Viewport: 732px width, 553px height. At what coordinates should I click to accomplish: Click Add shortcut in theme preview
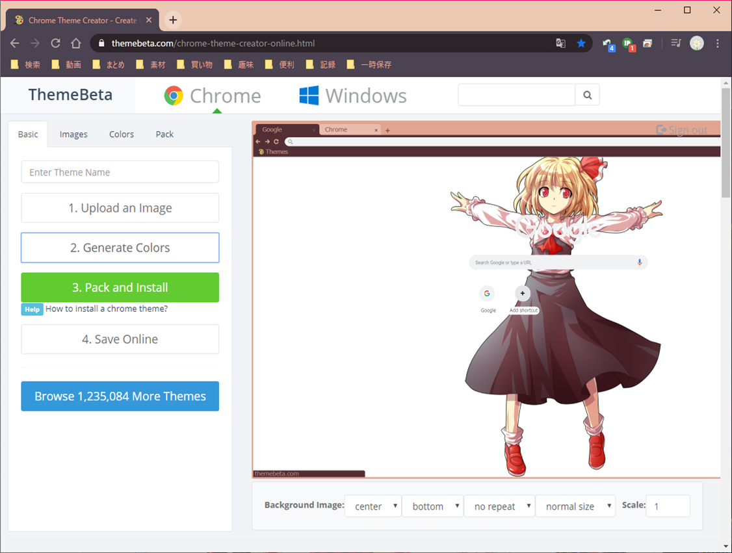click(523, 299)
